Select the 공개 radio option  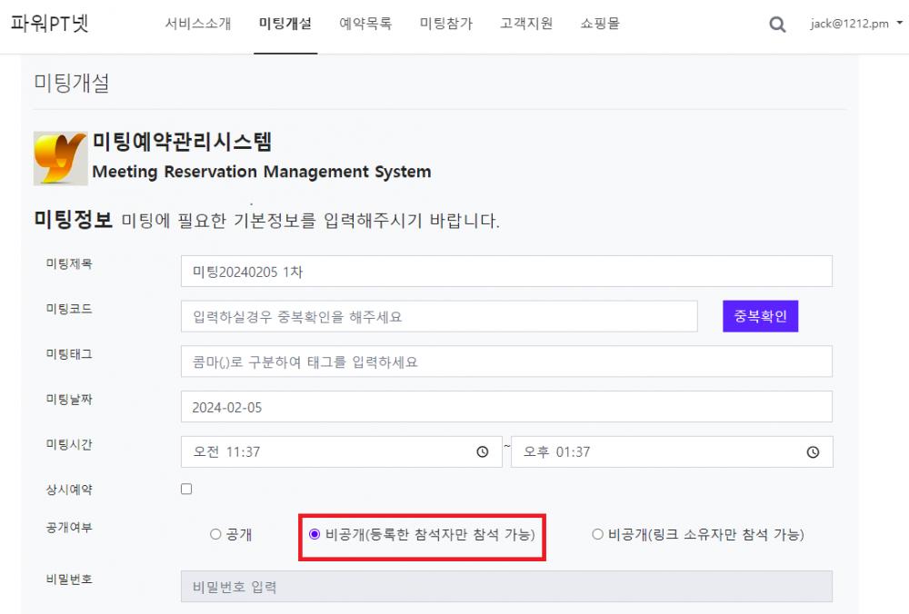[215, 534]
